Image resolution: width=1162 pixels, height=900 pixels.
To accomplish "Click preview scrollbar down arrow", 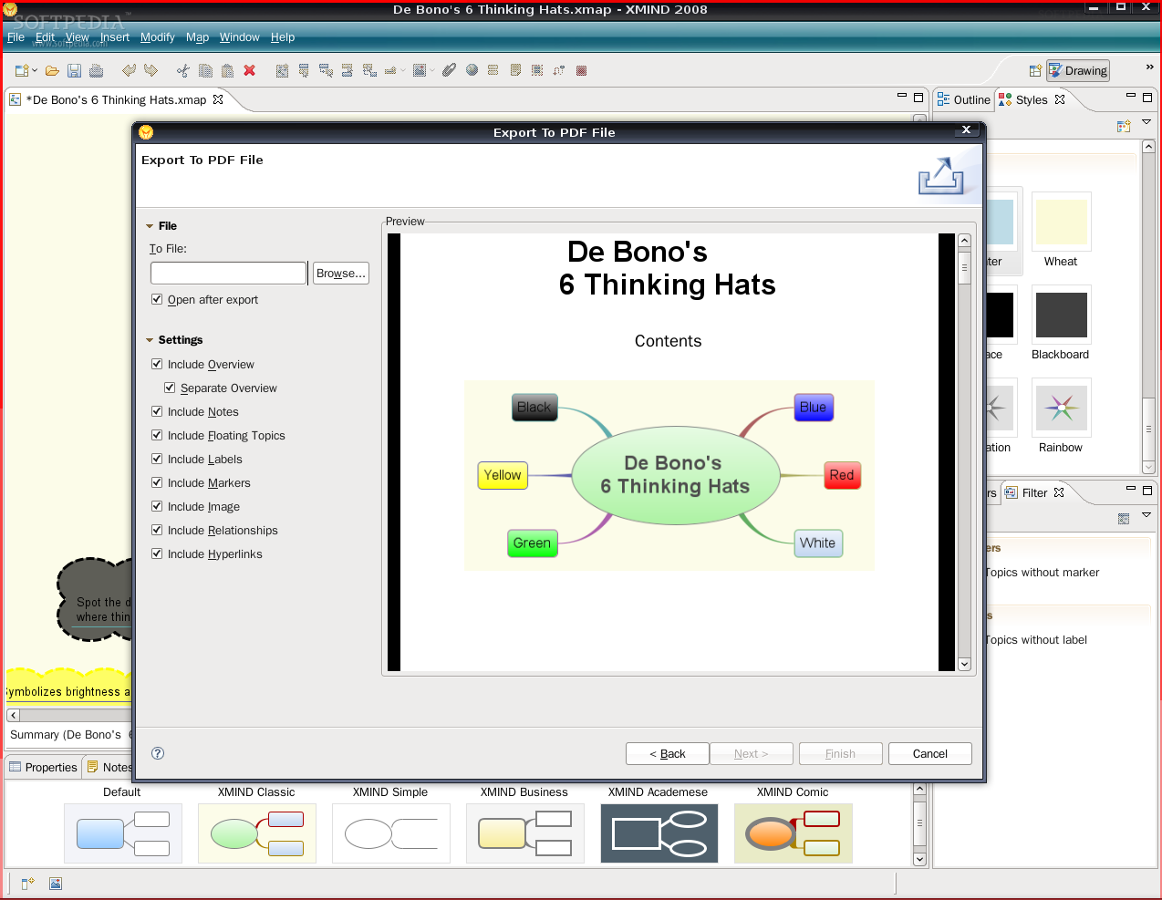I will (965, 665).
